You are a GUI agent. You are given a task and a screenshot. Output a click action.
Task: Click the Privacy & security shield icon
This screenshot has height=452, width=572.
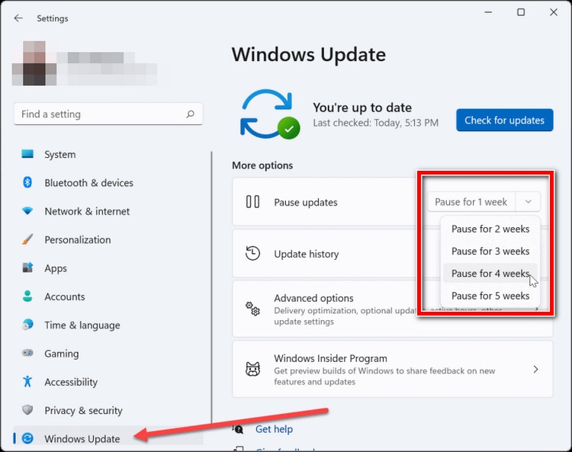tap(27, 410)
